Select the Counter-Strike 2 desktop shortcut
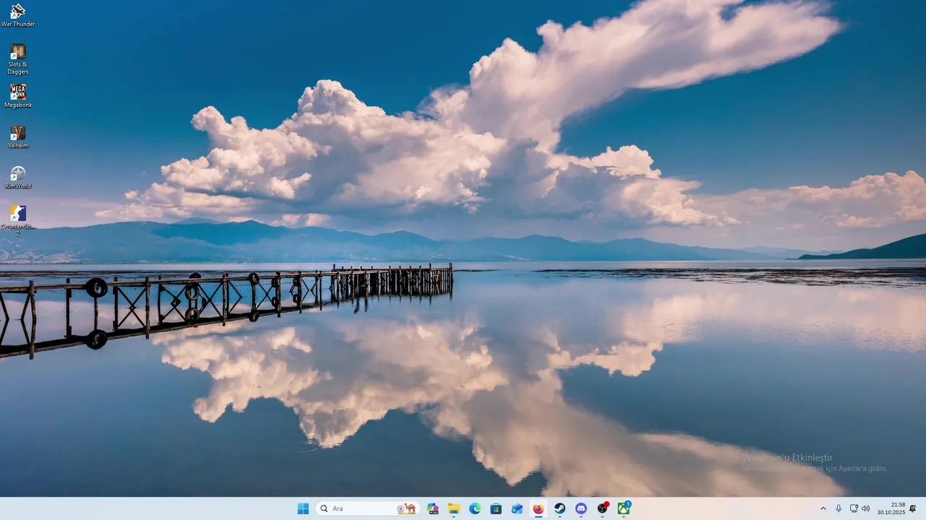The width and height of the screenshot is (926, 520). click(18, 220)
